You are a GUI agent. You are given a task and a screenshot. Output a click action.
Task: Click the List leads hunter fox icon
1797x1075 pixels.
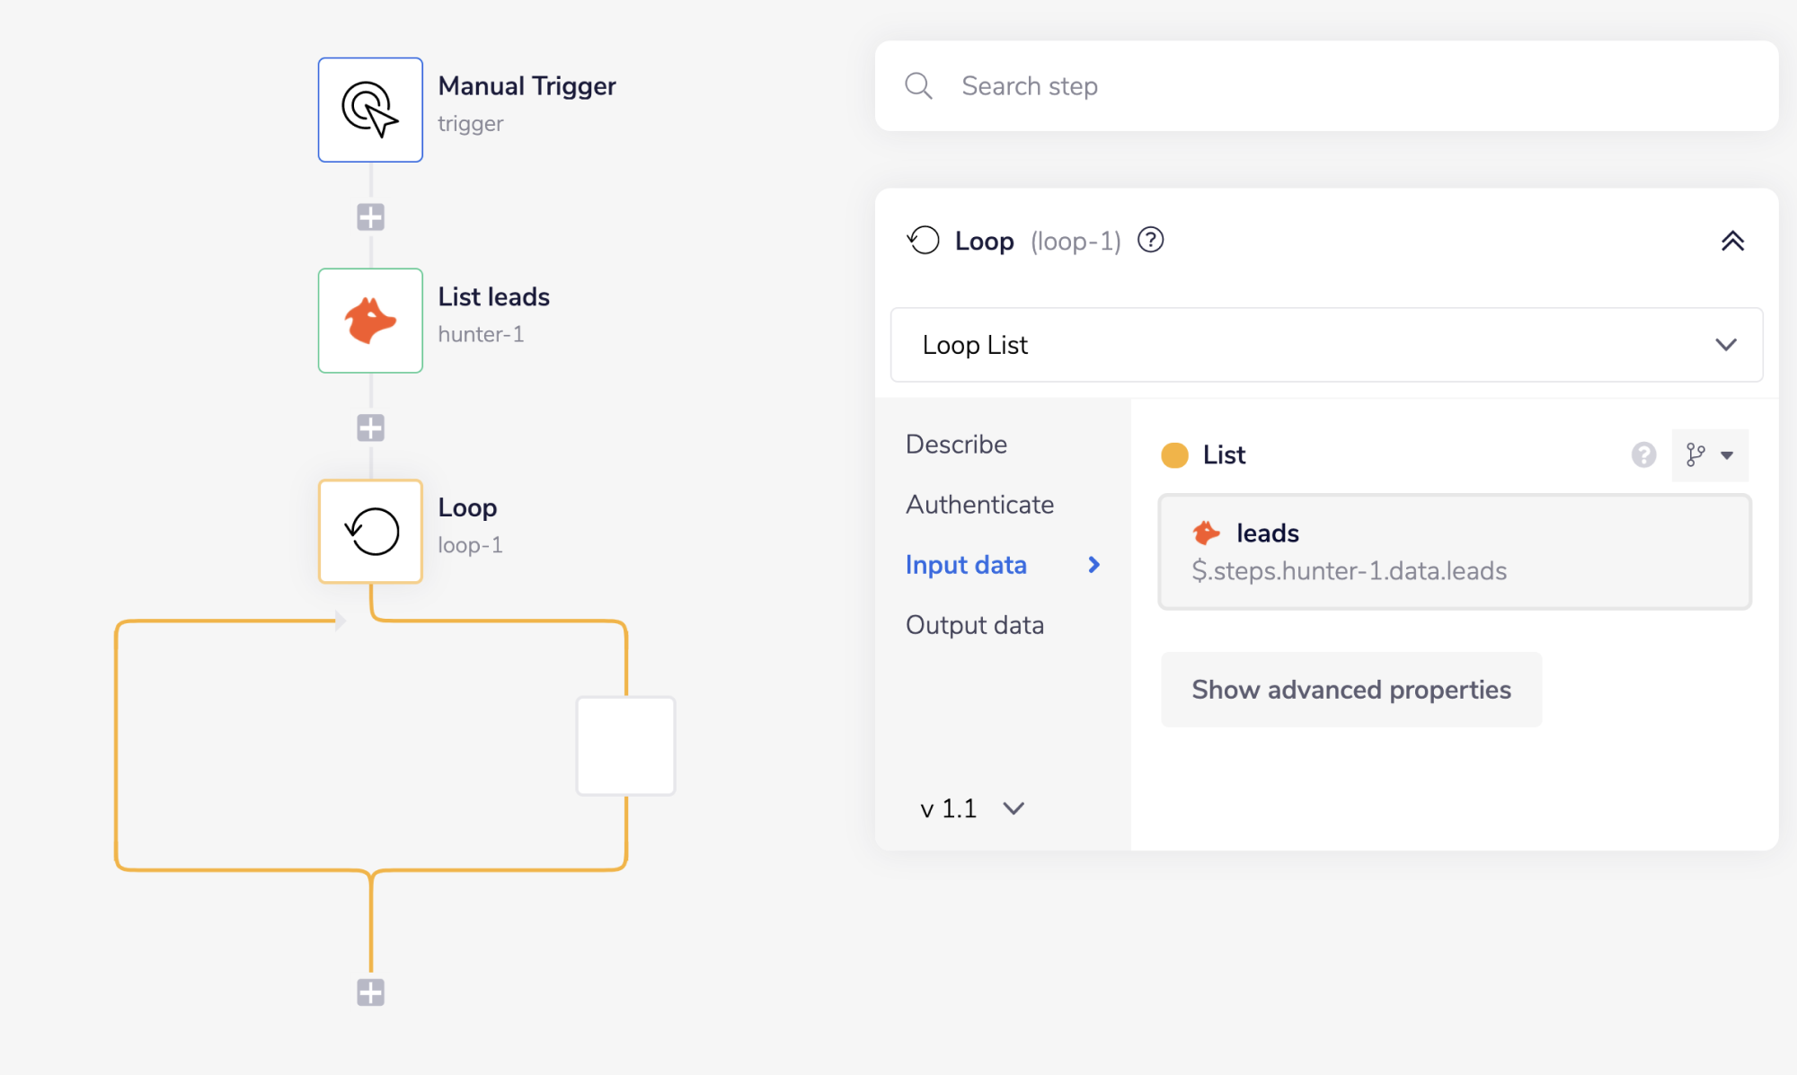[370, 321]
